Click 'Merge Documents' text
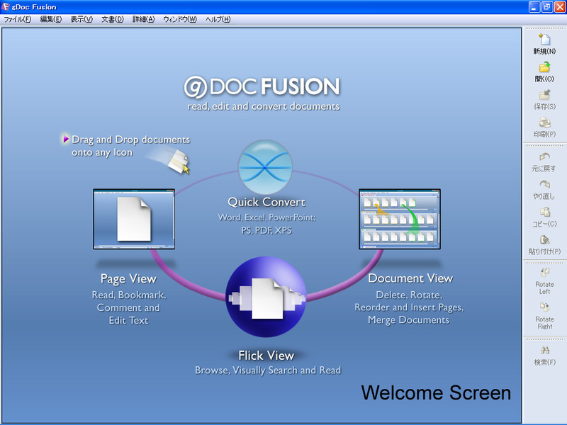Viewport: 567px width, 425px height. pyautogui.click(x=409, y=320)
